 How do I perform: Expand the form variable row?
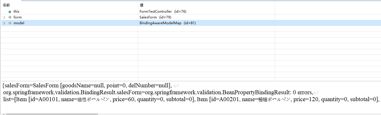pyautogui.click(x=4, y=17)
